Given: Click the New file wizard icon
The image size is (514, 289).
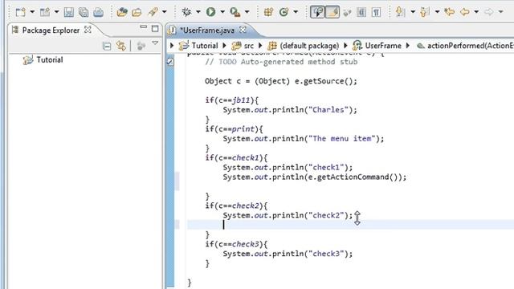Looking at the screenshot, I should tap(20, 13).
